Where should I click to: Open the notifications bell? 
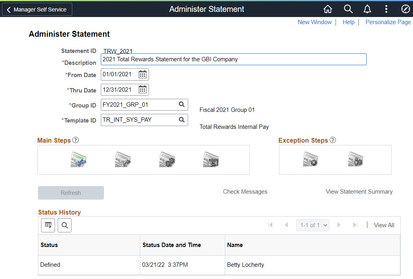point(367,9)
